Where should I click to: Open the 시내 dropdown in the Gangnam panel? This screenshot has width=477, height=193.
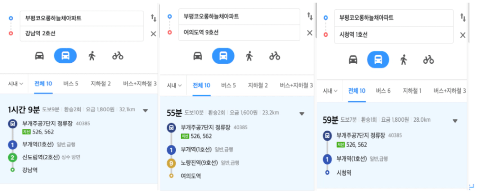(x=16, y=84)
